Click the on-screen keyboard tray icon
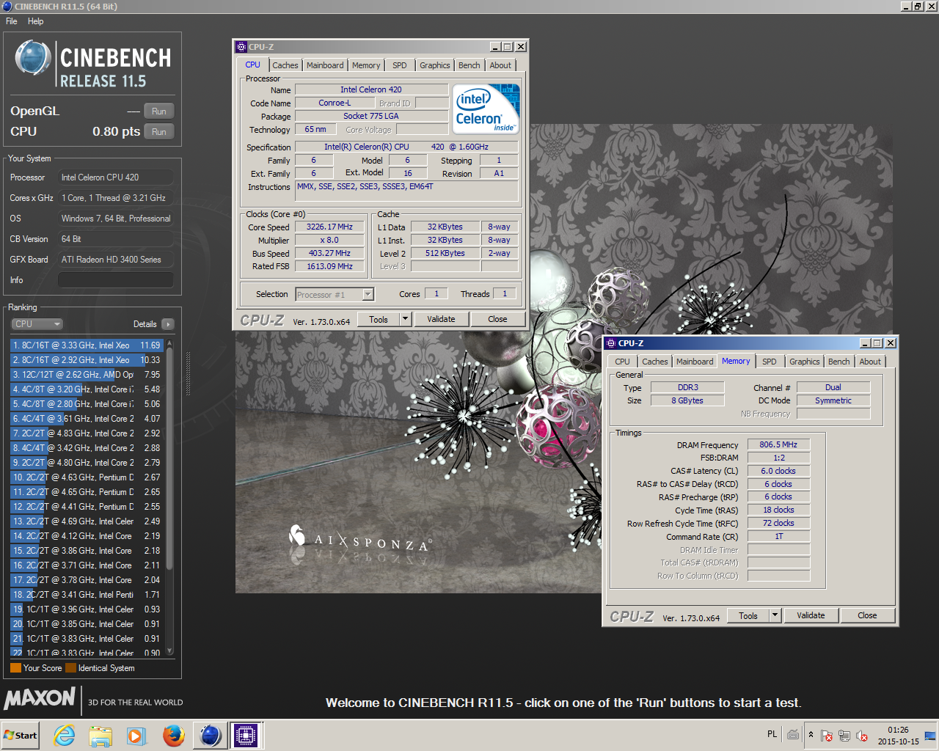Screen dimensions: 939x751 pos(793,734)
